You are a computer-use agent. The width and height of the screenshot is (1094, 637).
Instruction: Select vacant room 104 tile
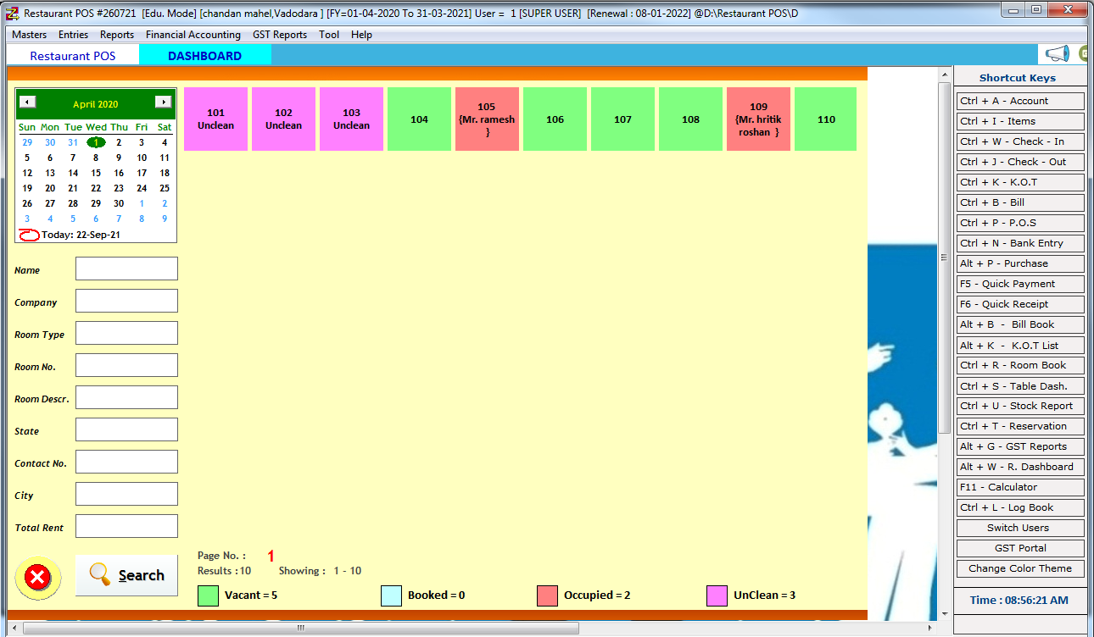click(419, 119)
